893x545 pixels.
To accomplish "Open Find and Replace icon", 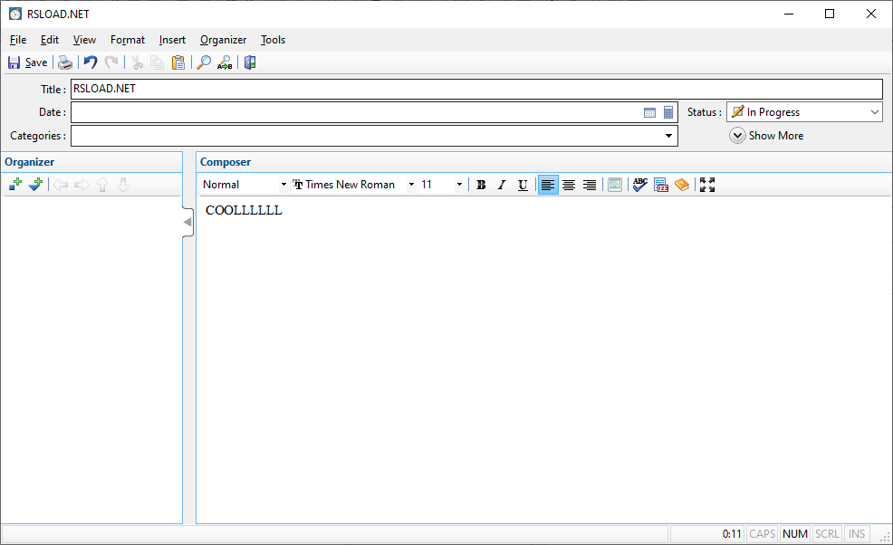I will coord(225,62).
